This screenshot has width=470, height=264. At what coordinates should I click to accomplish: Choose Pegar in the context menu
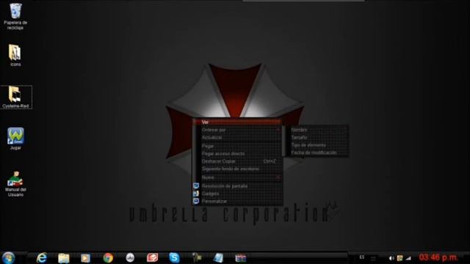(238, 146)
